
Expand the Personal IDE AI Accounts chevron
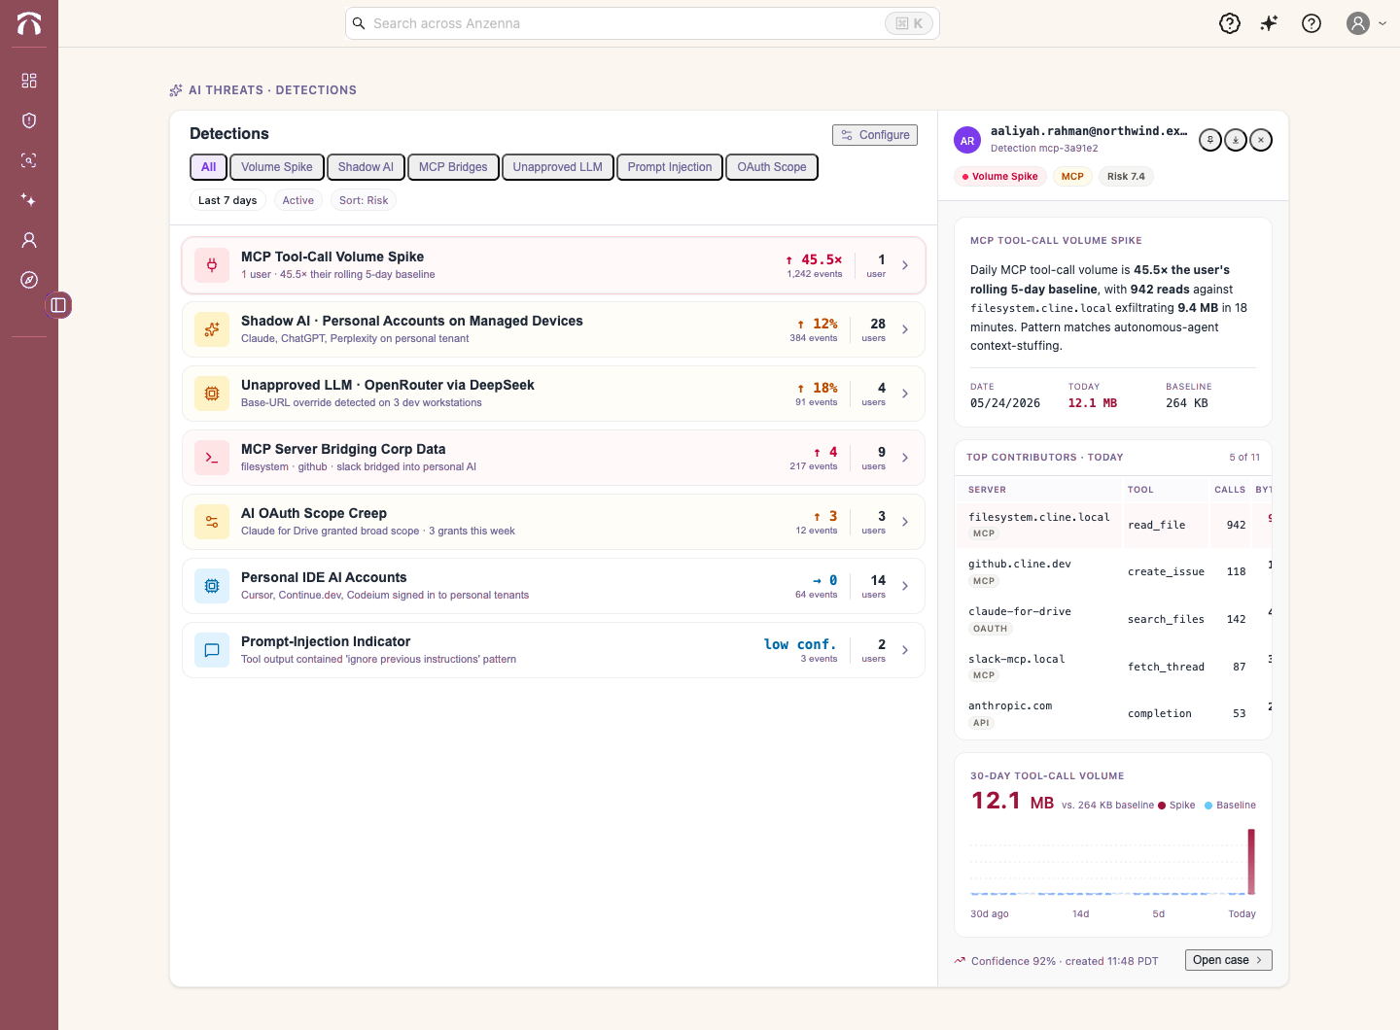pyautogui.click(x=905, y=586)
